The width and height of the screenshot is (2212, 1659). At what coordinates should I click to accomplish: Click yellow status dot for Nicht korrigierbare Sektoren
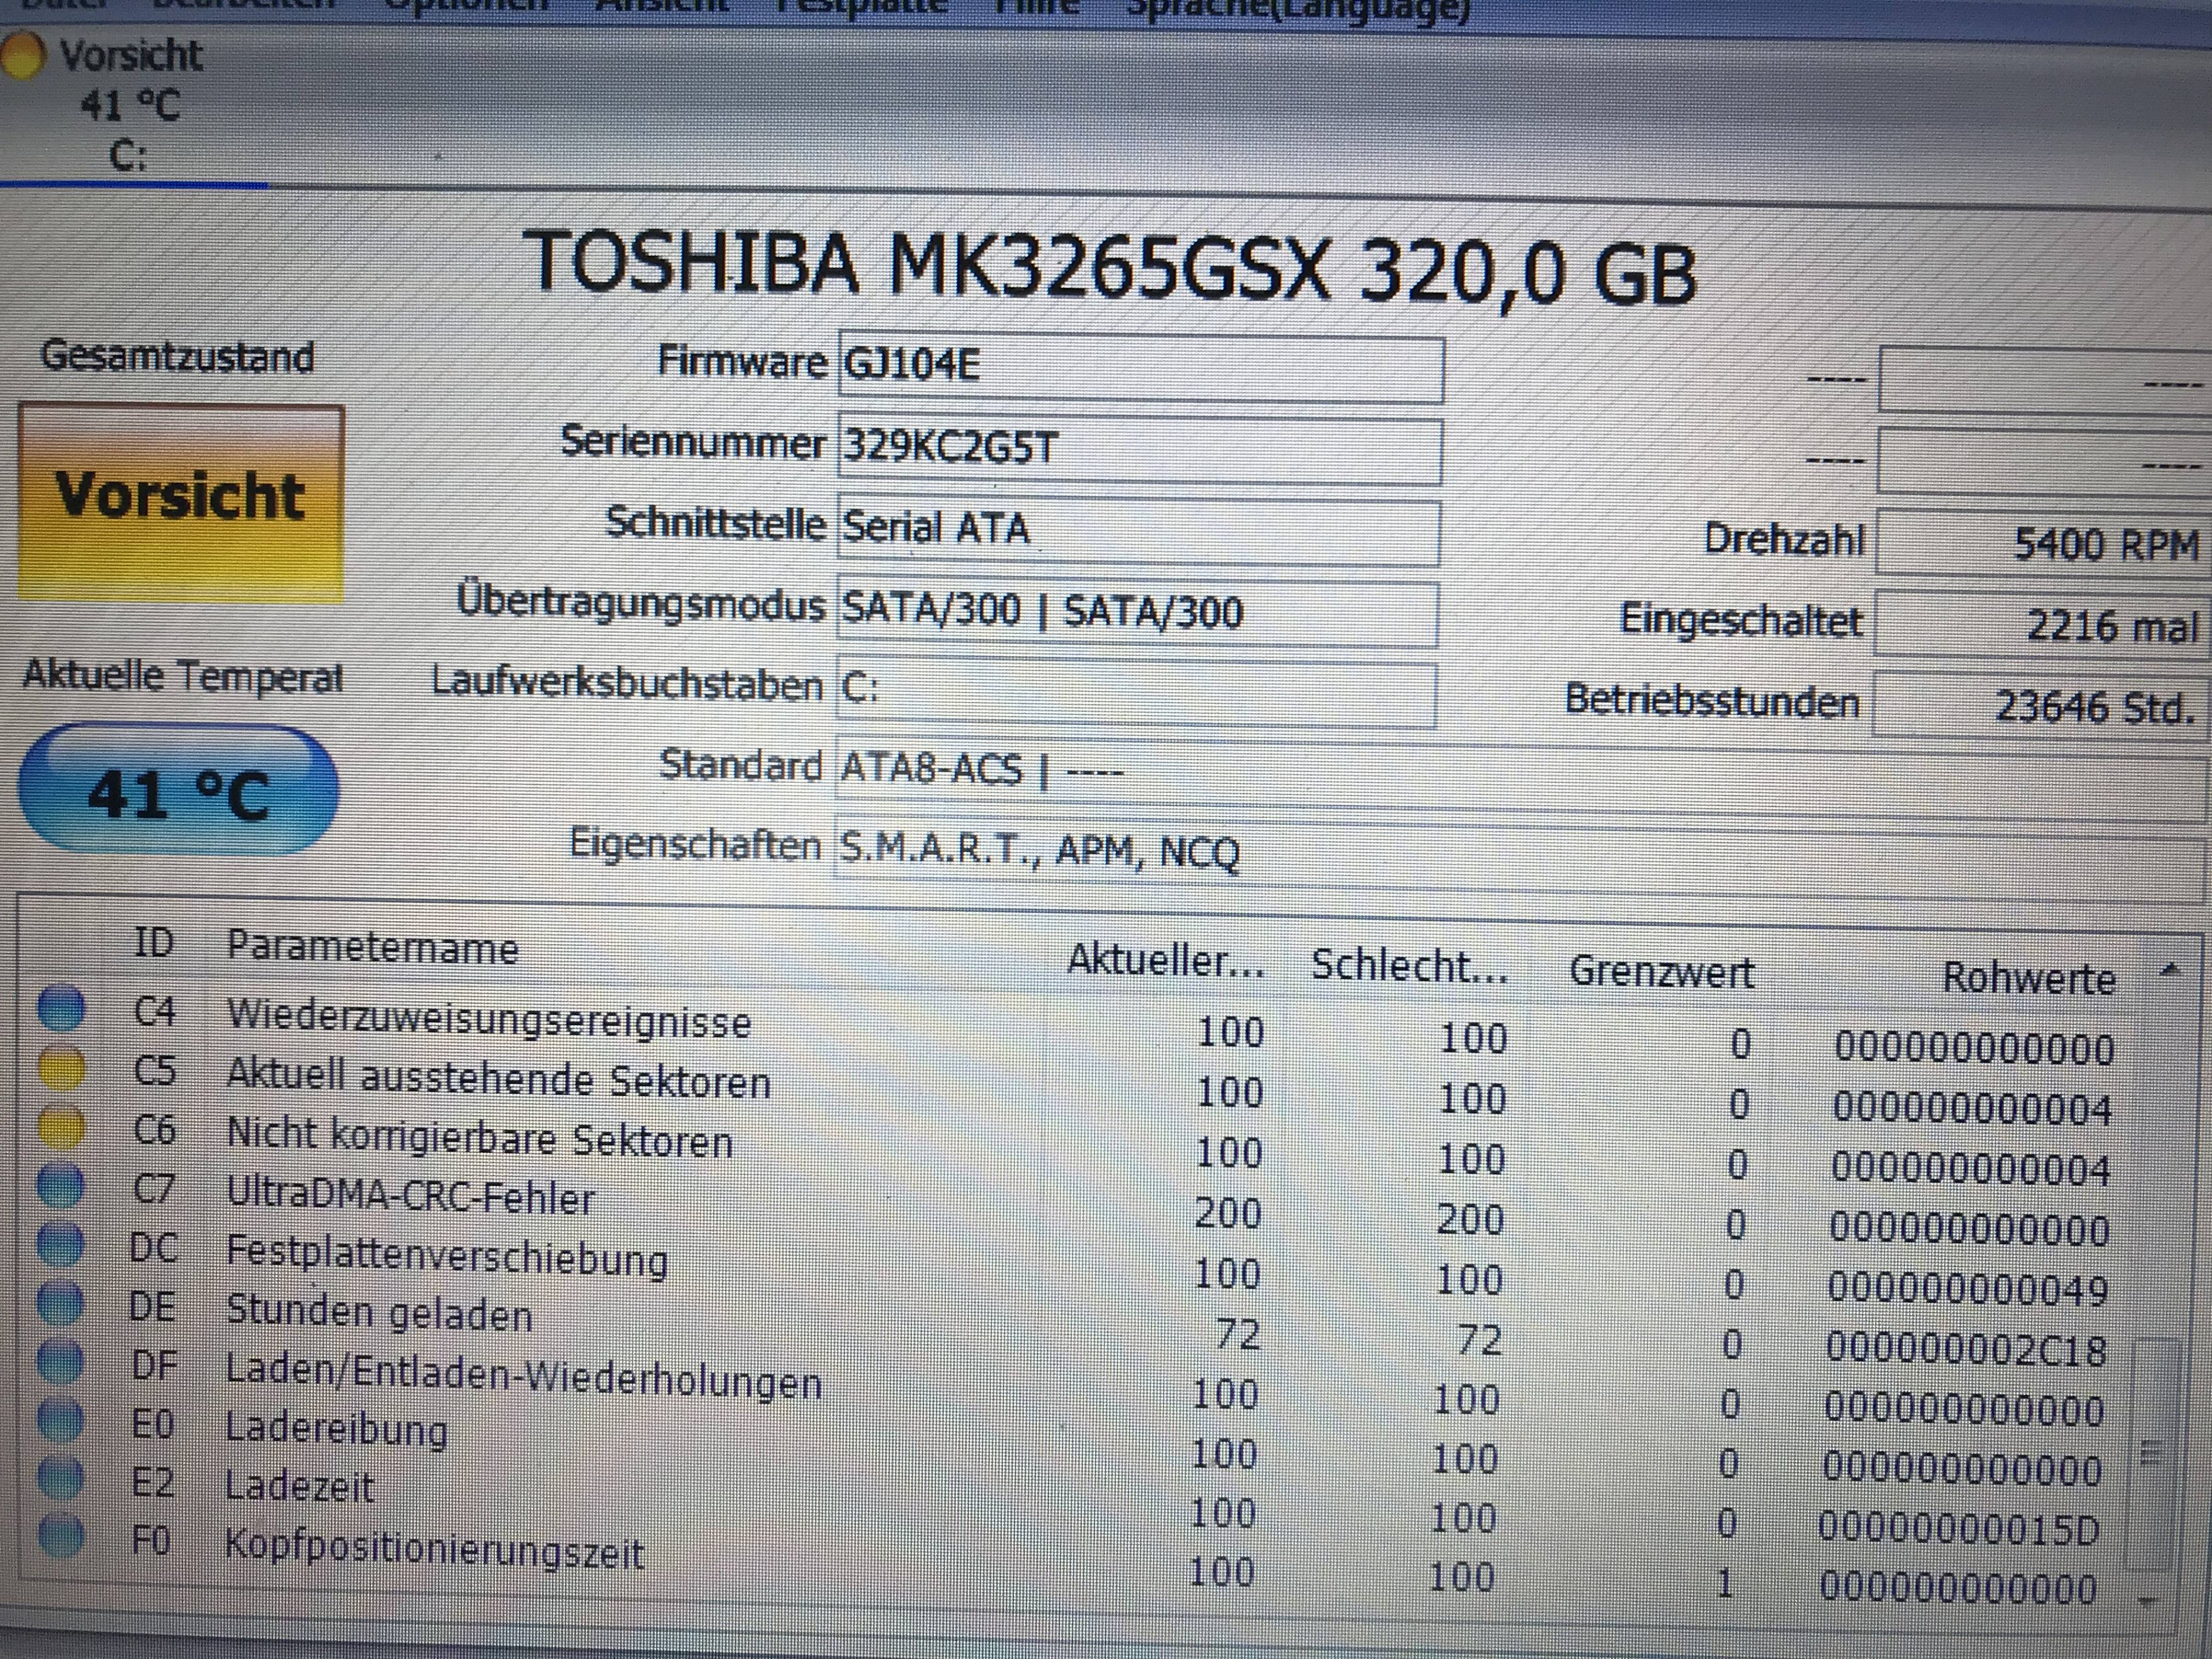tap(61, 1128)
